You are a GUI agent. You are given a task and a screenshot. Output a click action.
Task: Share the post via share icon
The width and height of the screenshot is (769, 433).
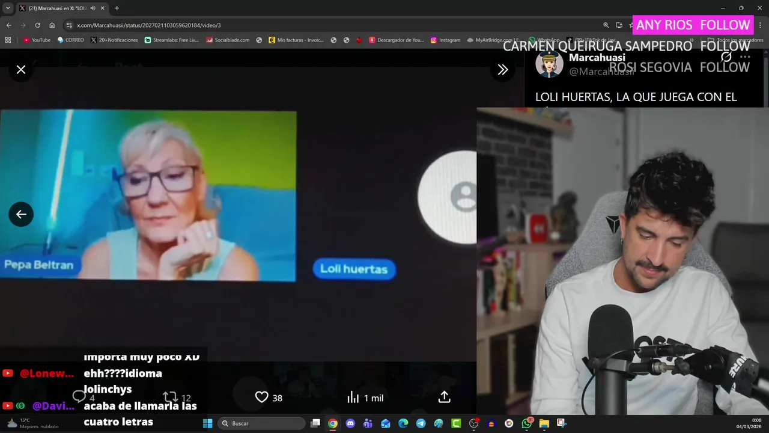click(x=444, y=397)
